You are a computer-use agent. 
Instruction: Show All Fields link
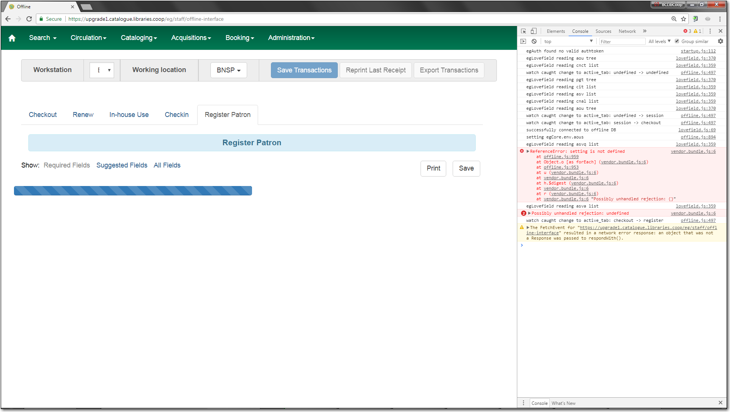coord(167,165)
